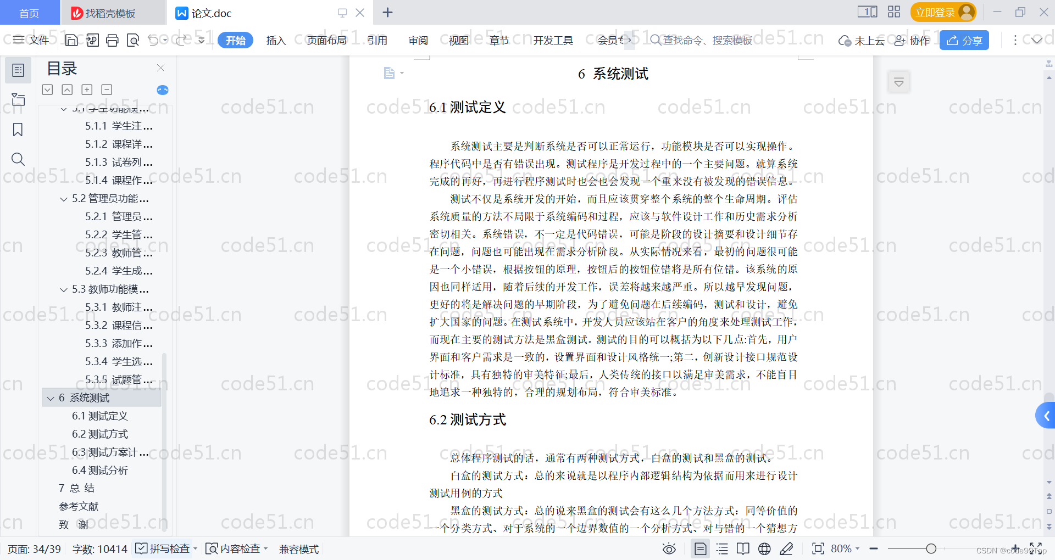Open the outline panel icon in sidebar
1055x560 pixels.
pos(18,70)
